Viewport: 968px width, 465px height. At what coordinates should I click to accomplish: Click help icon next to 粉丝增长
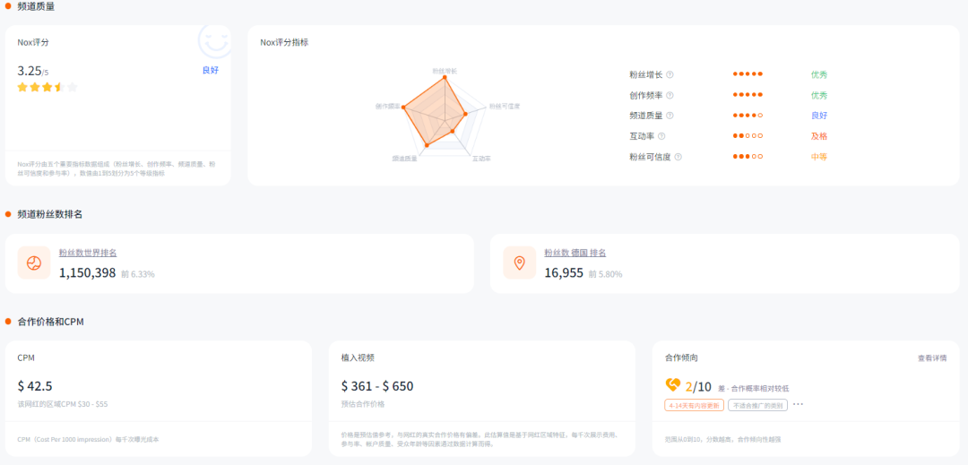click(x=670, y=74)
